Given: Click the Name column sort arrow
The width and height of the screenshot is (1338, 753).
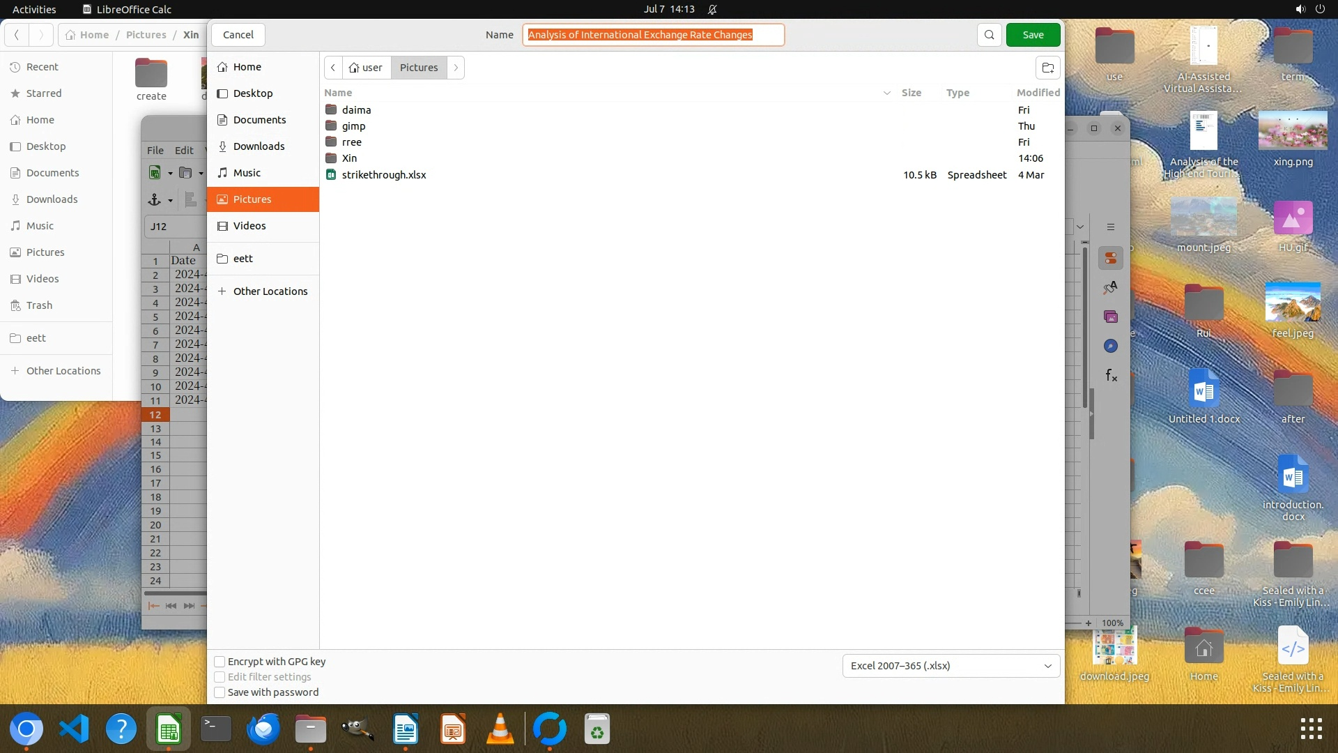Looking at the screenshot, I should click(x=886, y=93).
